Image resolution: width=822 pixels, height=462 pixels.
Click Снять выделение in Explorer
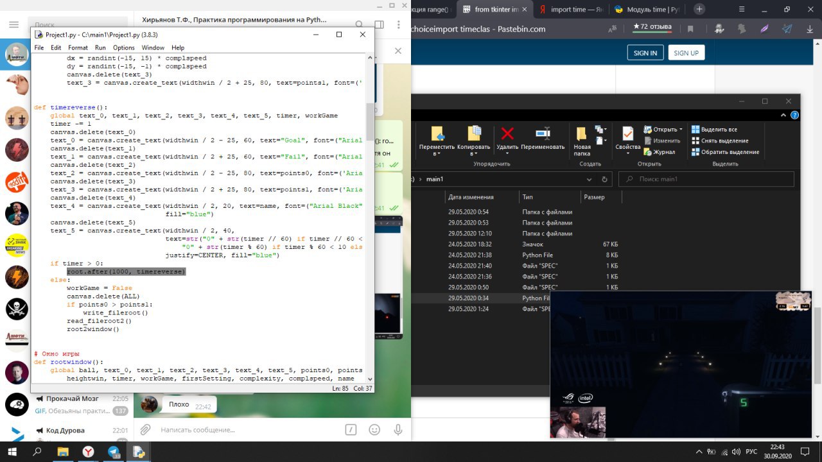click(x=719, y=141)
